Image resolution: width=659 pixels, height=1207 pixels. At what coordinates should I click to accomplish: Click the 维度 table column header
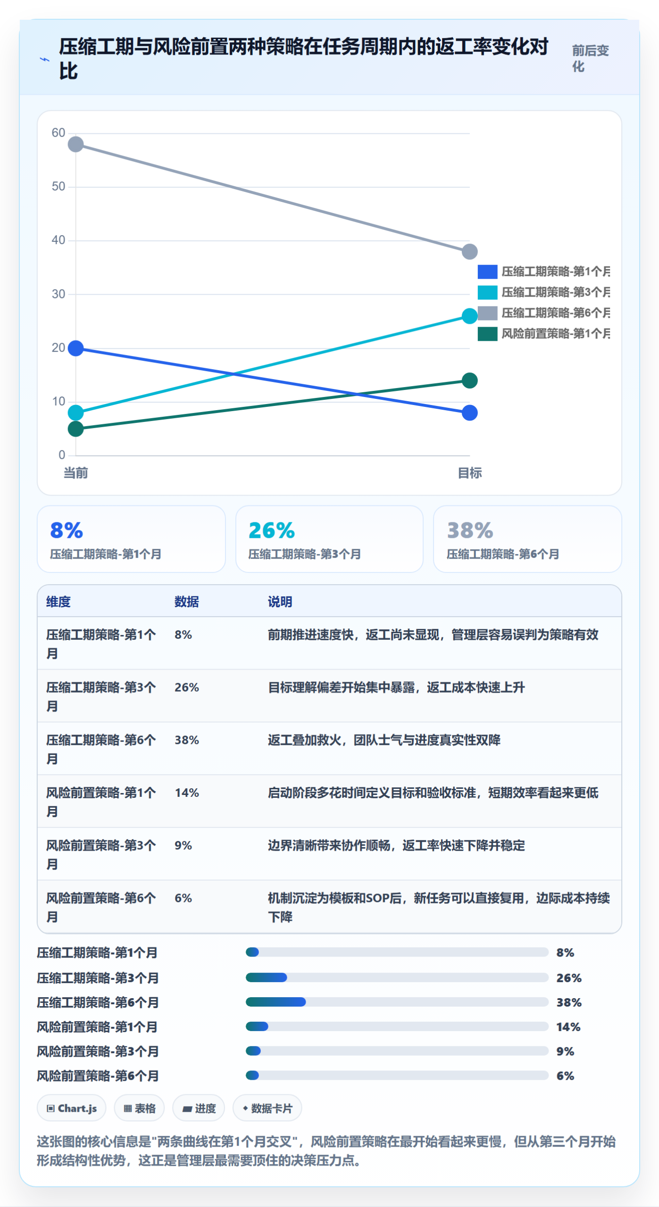pyautogui.click(x=58, y=602)
